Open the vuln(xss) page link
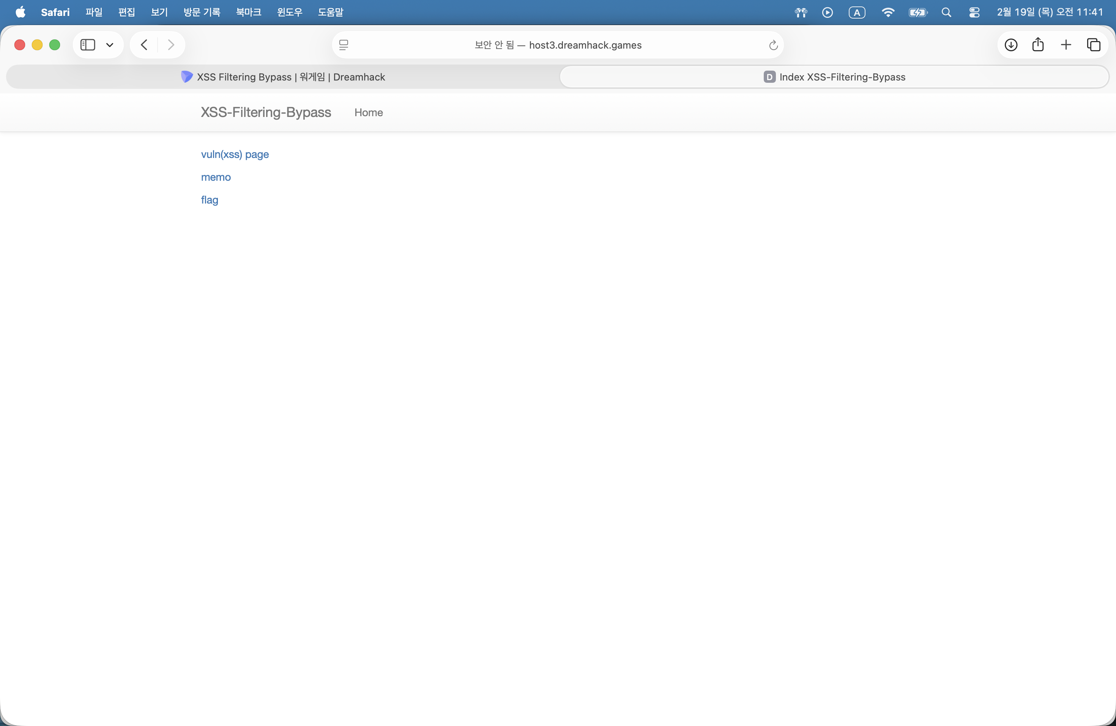Image resolution: width=1116 pixels, height=726 pixels. click(235, 154)
